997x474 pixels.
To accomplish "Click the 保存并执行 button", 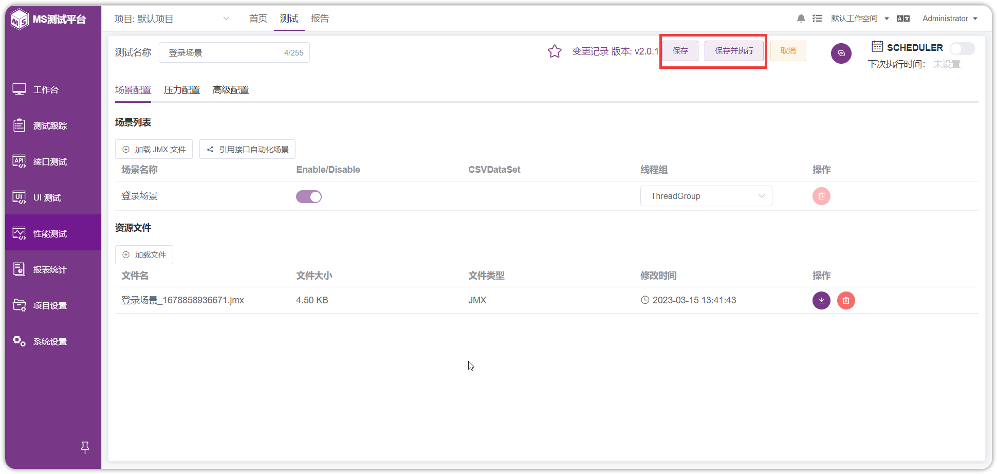I will coord(734,51).
